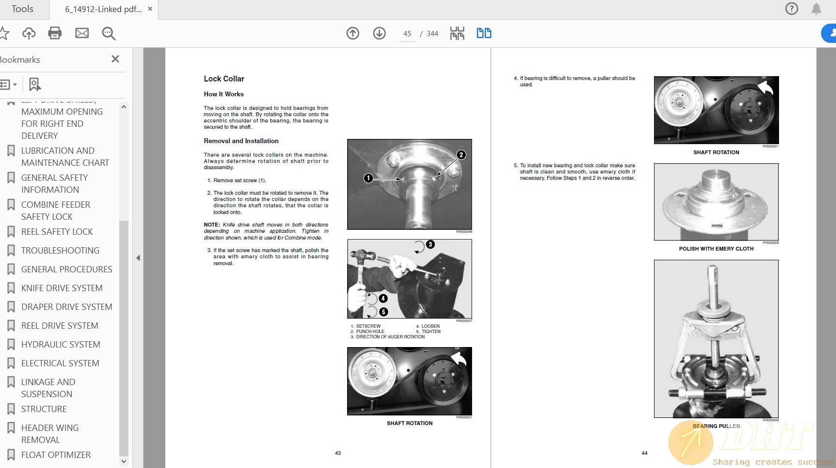Open the find text magnifier tool
The width and height of the screenshot is (836, 468).
109,33
